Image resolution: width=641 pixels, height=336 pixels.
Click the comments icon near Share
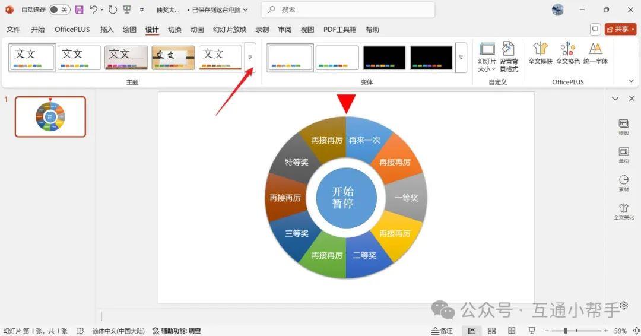[x=595, y=29]
